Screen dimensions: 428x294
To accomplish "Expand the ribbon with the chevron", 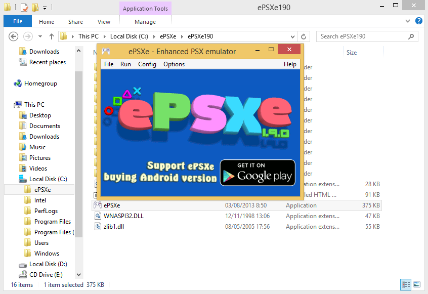I will point(408,21).
